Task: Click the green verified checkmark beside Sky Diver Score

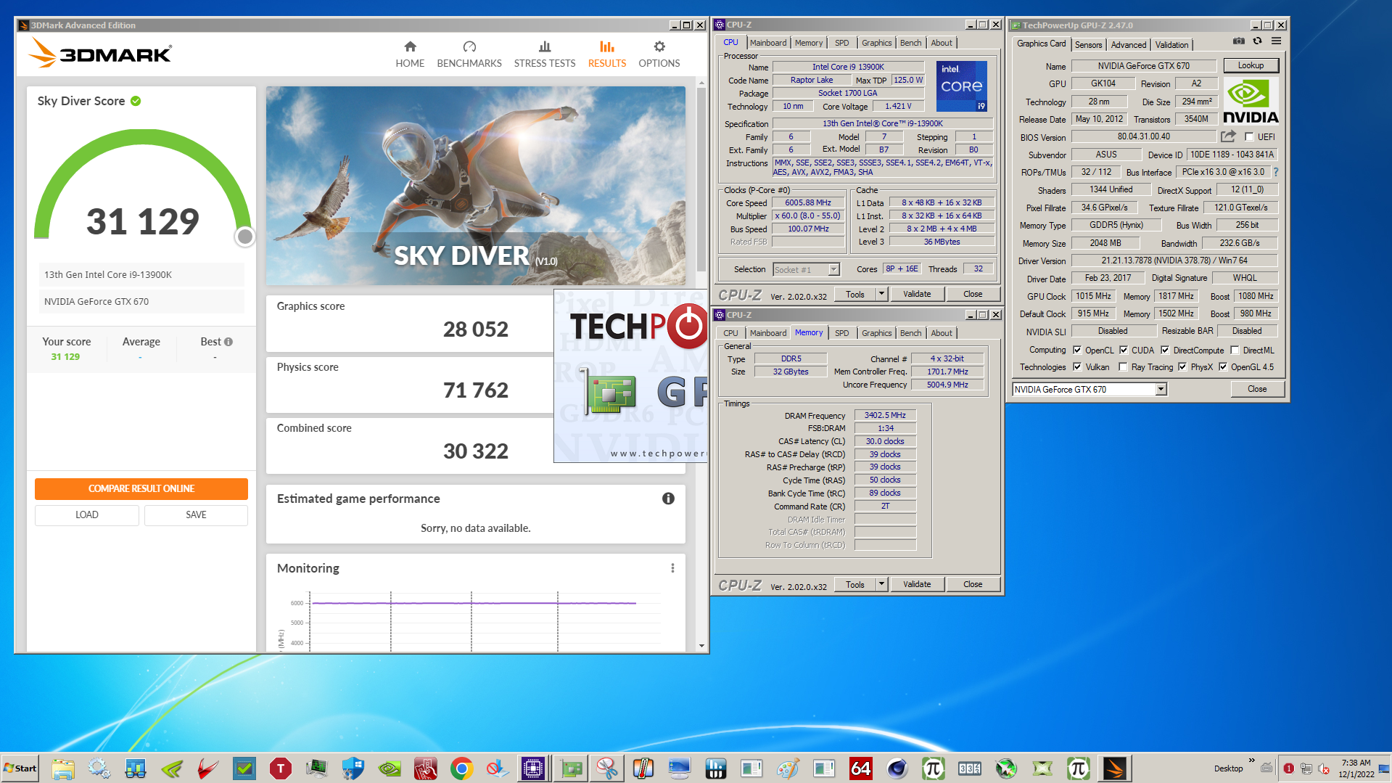Action: pyautogui.click(x=136, y=101)
